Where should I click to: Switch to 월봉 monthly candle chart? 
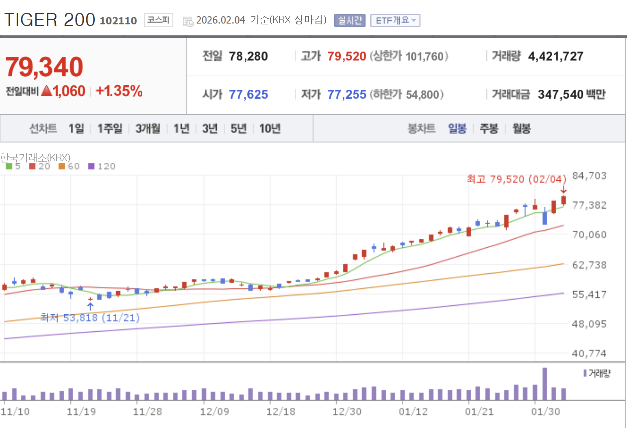[521, 129]
